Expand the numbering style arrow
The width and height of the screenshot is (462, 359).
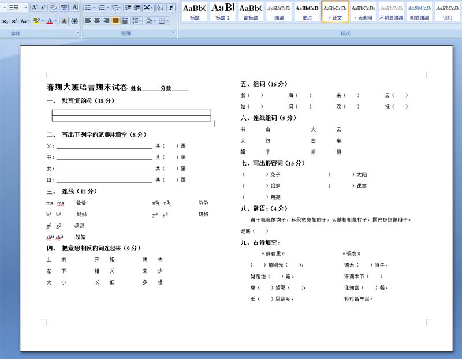[x=107, y=8]
